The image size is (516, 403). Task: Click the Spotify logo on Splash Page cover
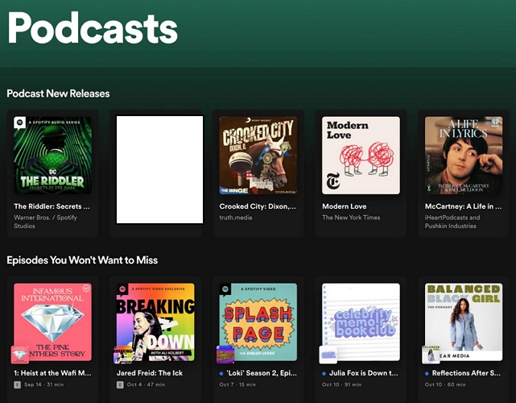(x=225, y=289)
